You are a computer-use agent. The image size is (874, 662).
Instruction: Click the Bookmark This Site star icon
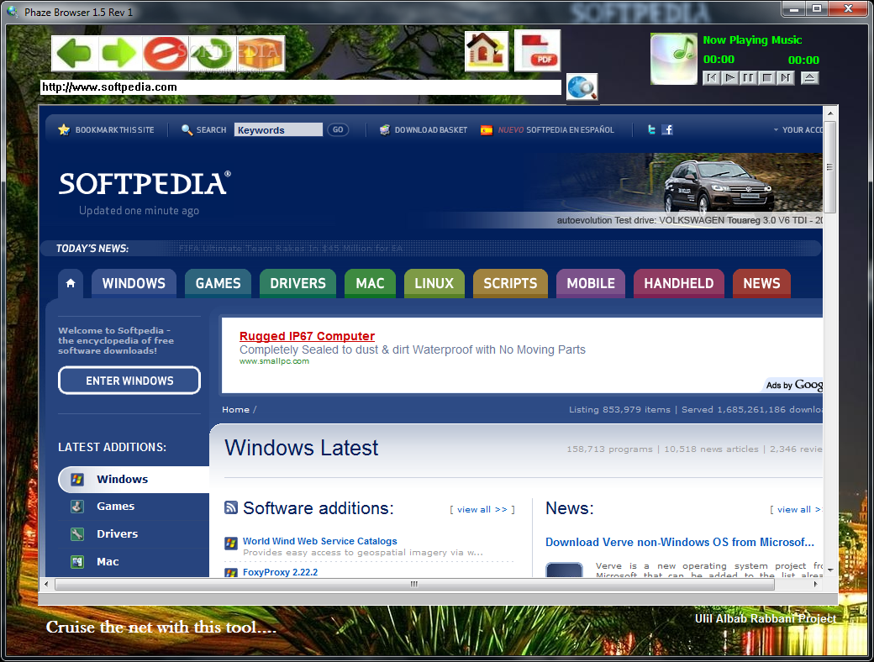pos(64,130)
